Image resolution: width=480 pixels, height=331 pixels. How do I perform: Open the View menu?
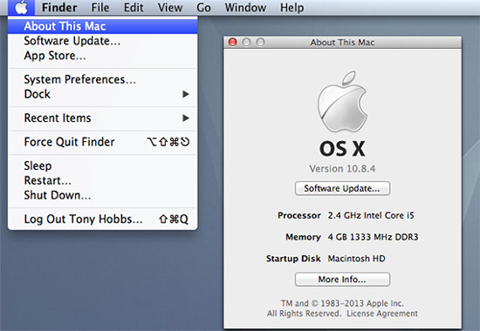(170, 7)
